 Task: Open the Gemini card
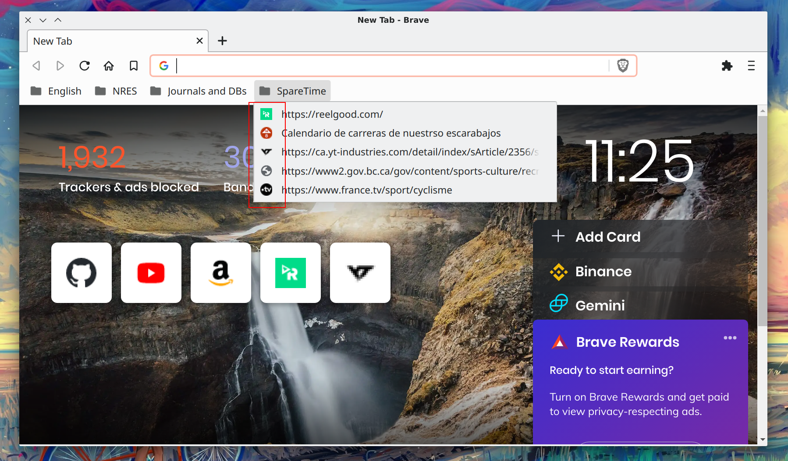coord(640,305)
